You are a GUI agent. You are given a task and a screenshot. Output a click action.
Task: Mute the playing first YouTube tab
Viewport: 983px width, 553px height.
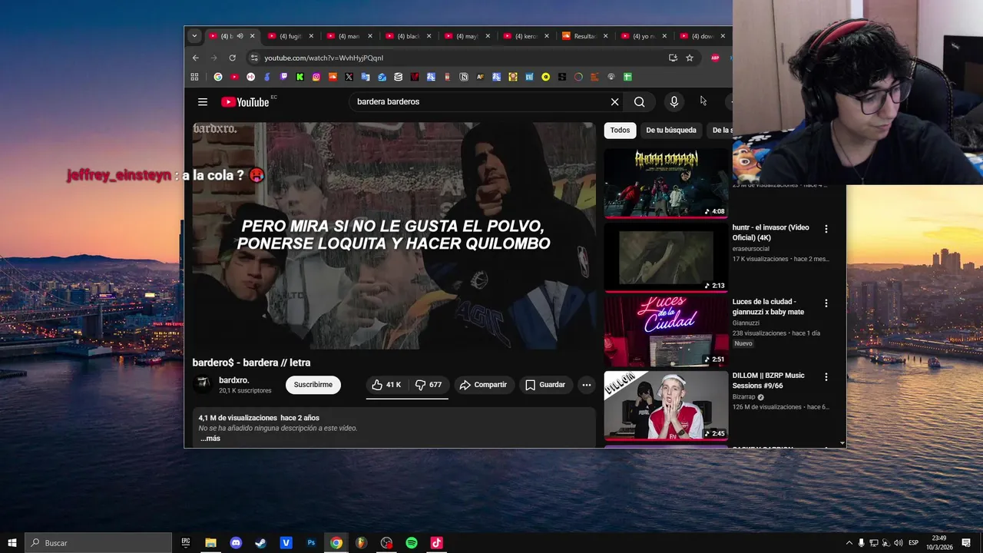(x=240, y=36)
